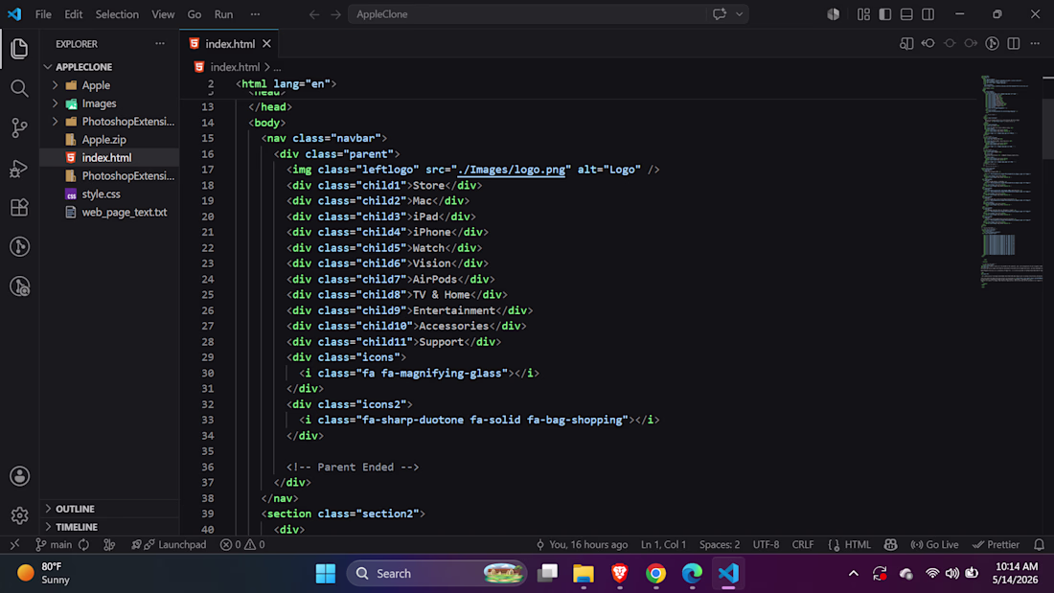The height and width of the screenshot is (593, 1054).
Task: Open the Run menu
Action: pos(223,14)
